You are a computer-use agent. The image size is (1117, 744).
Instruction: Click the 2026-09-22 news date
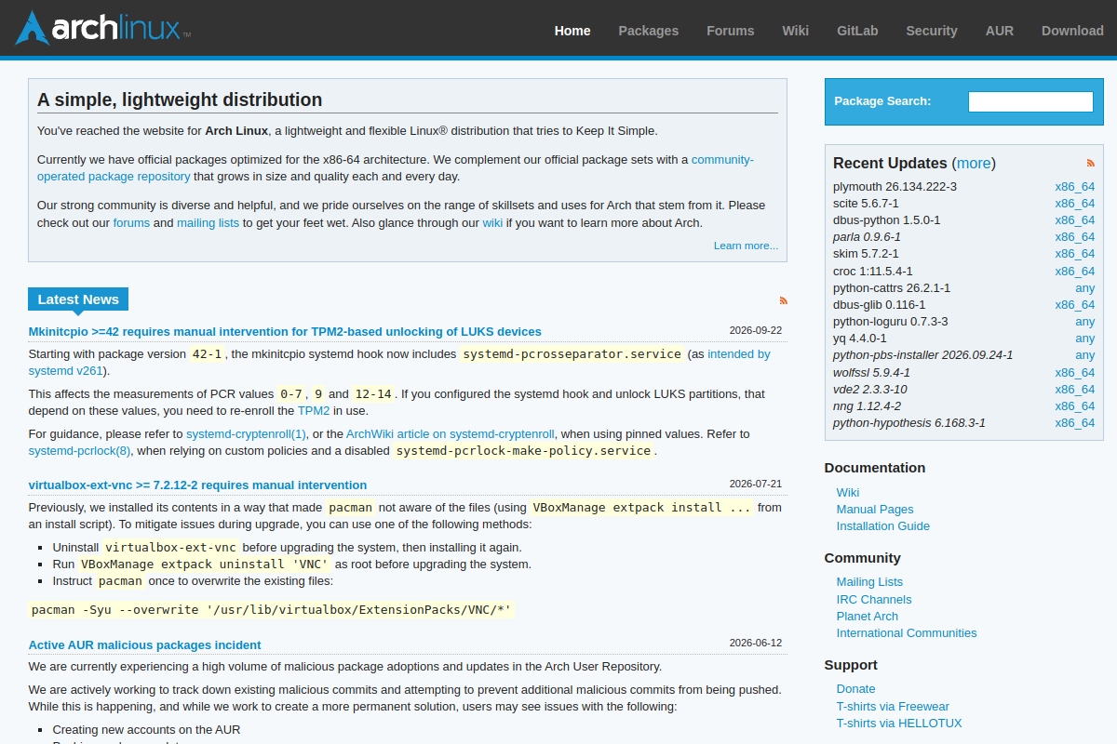[x=756, y=330]
